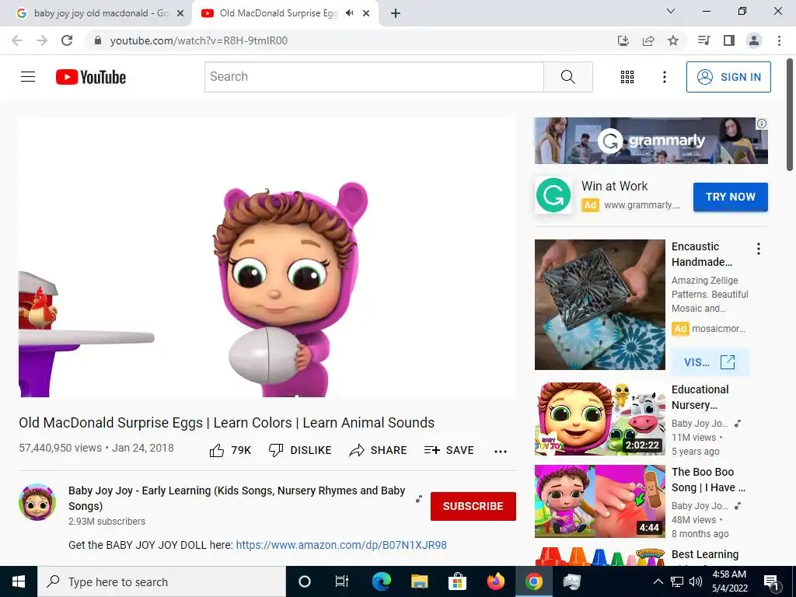Open the SHARE arrow option

379,450
